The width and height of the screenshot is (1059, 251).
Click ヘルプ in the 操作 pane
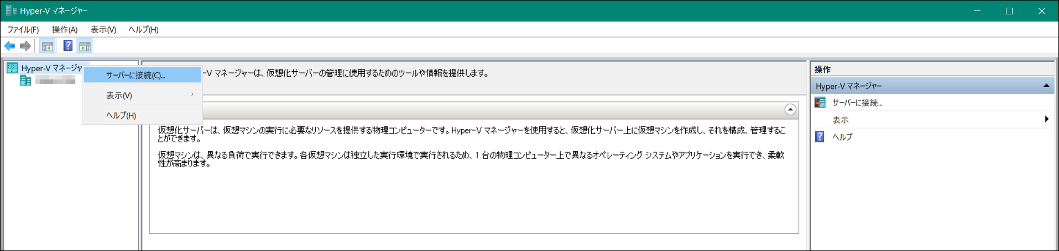[x=842, y=137]
